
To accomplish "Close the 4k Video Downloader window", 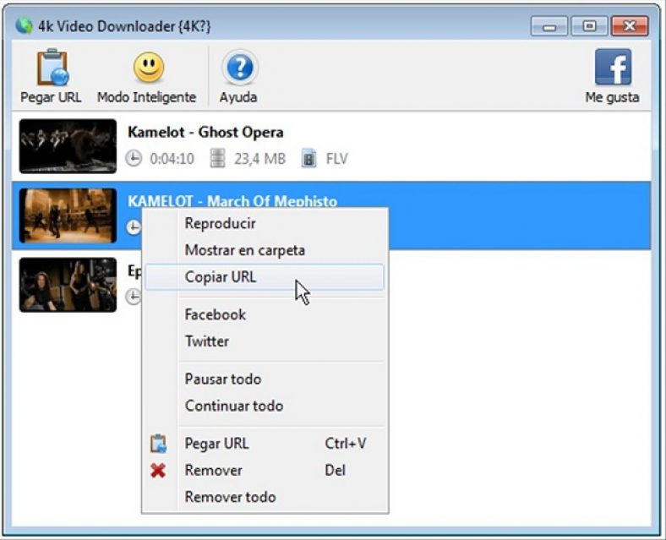I will (x=630, y=26).
